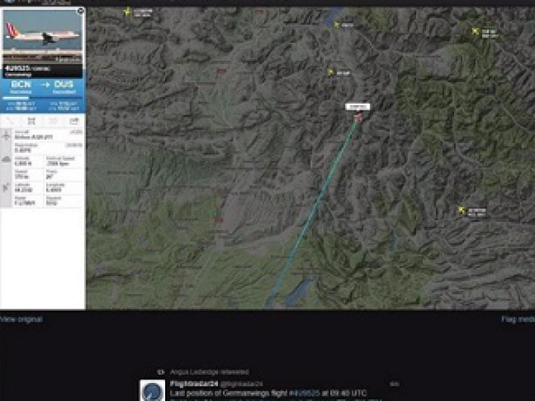Click the yellow airport icon at map top-left

click(x=128, y=12)
